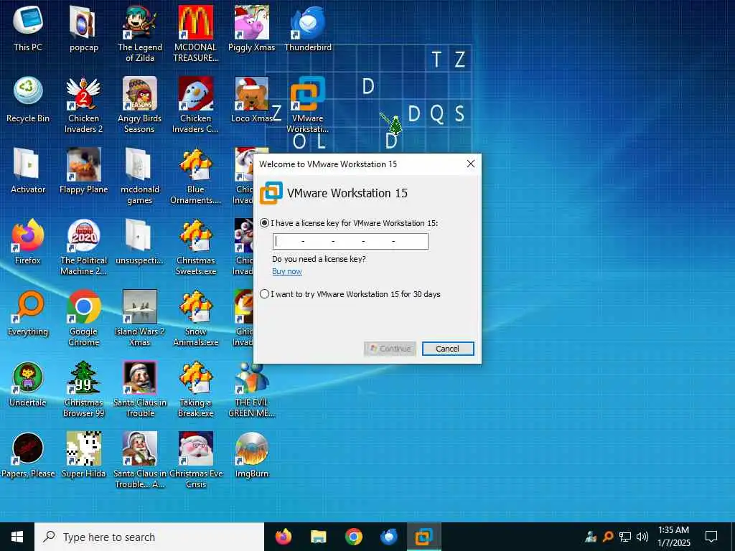Image resolution: width=735 pixels, height=551 pixels.
Task: Click VMware Workstation taskbar button
Action: [x=423, y=537]
